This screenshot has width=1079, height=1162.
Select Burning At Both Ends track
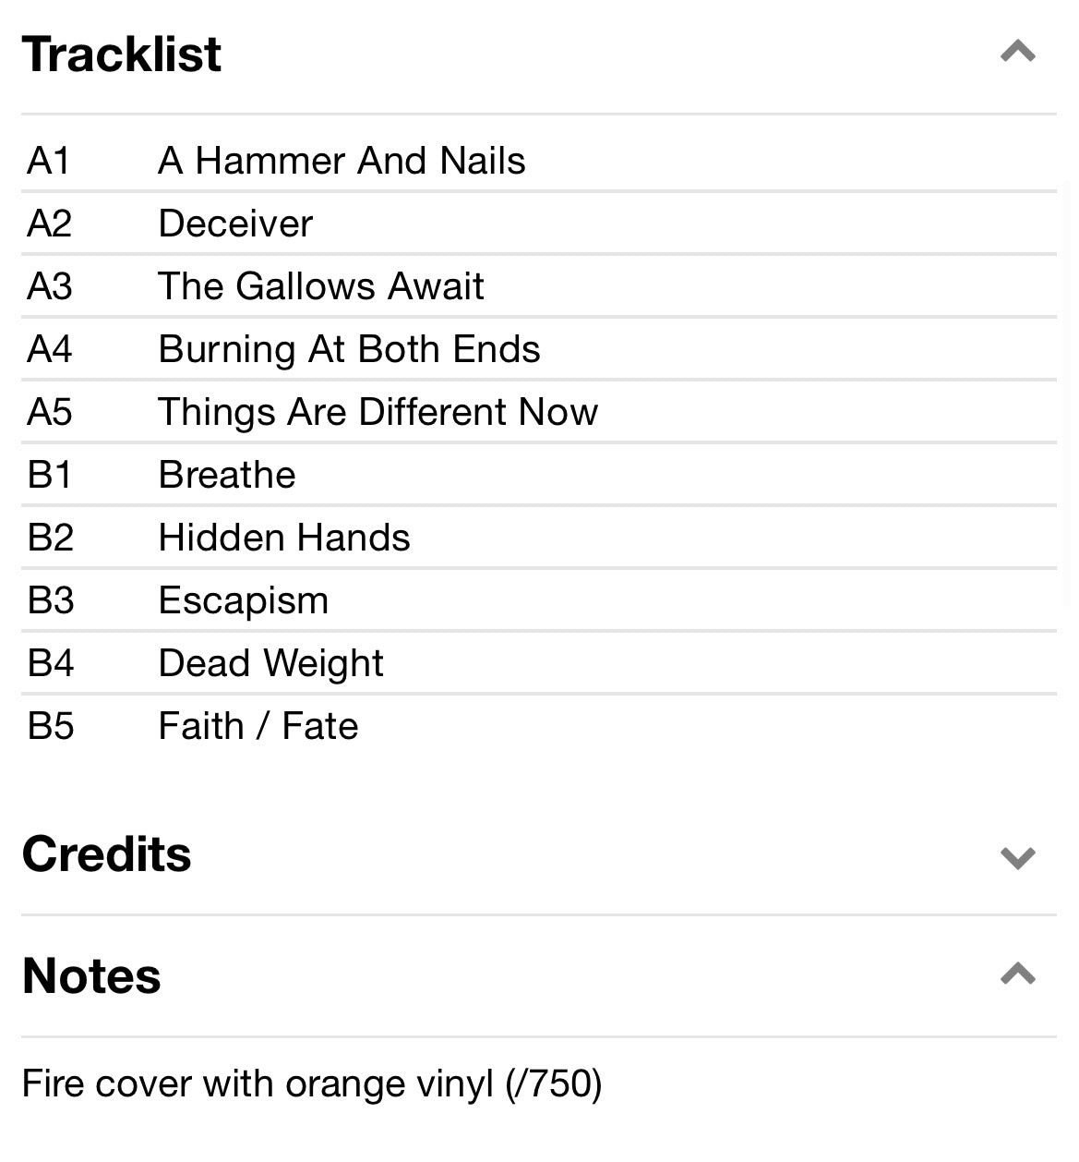pyautogui.click(x=349, y=350)
